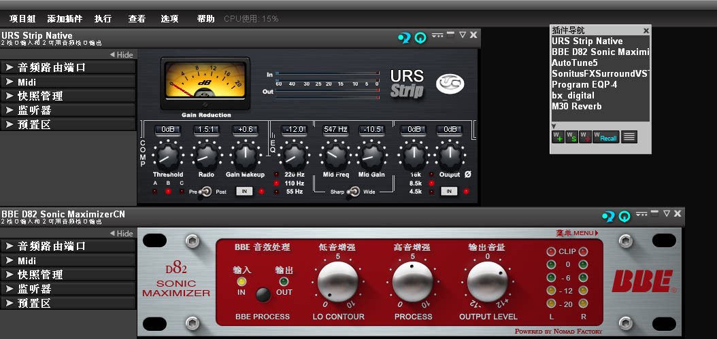Open the 项目组 menu
The image size is (717, 339).
[x=22, y=19]
